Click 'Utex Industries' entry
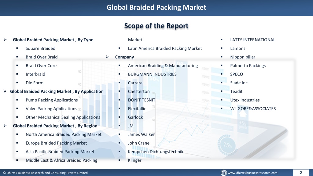Image resolution: width=313 pixels, height=176 pixels. click(x=245, y=100)
